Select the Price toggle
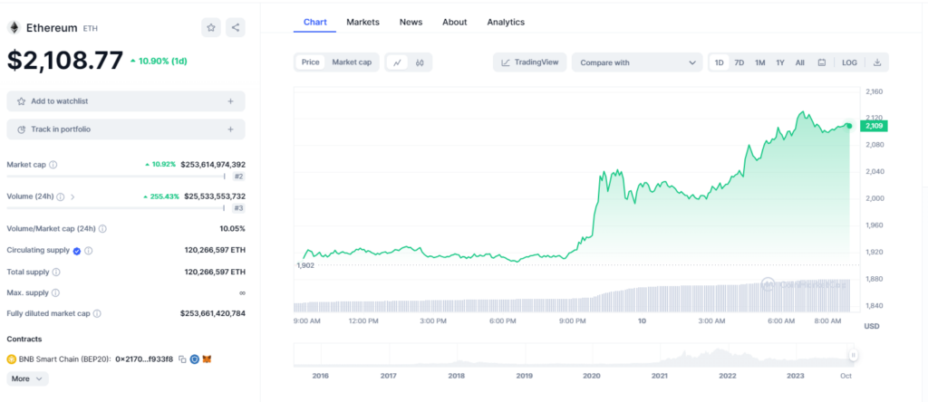Viewport: 928px width, 402px height. [310, 62]
